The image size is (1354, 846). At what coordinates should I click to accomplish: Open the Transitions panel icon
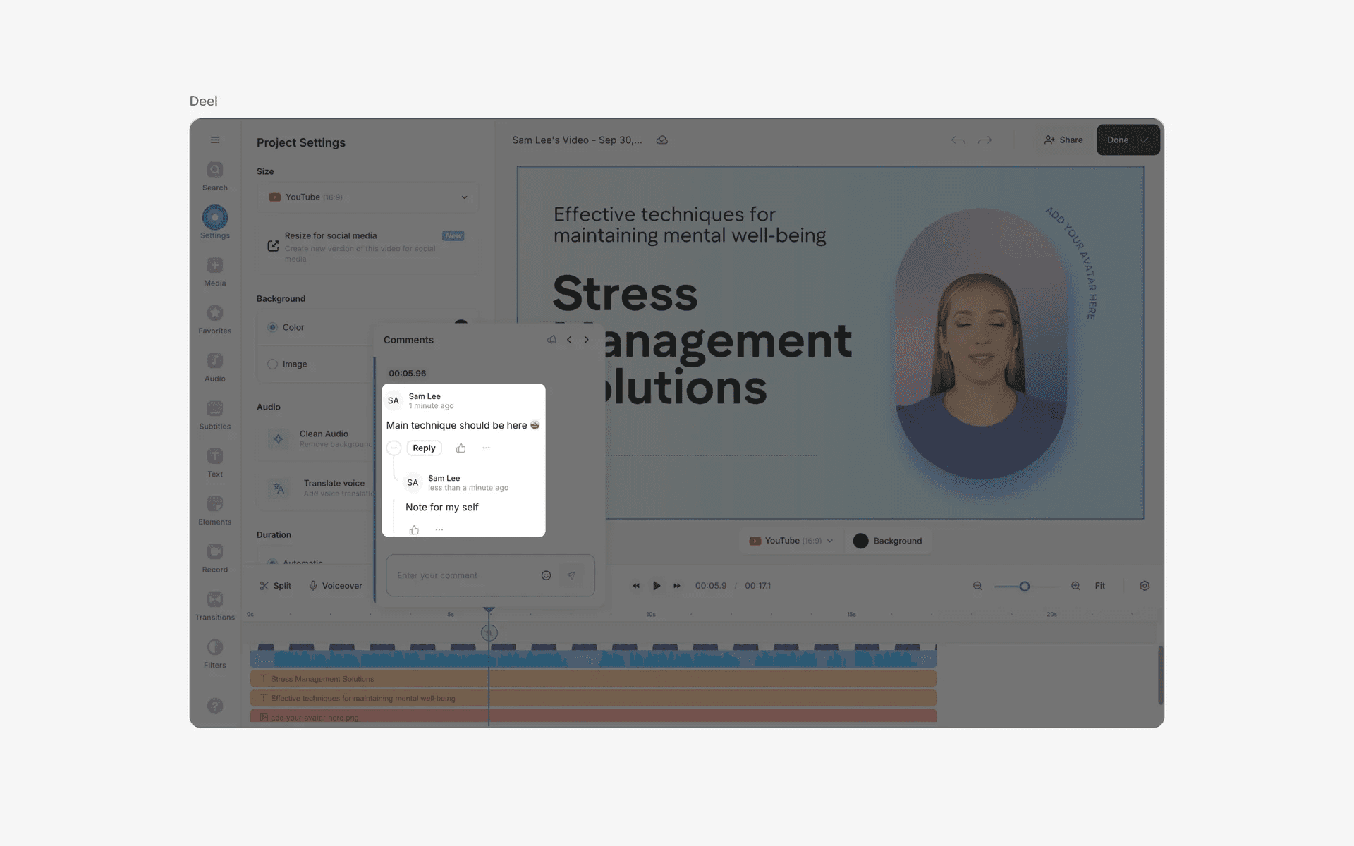pos(215,600)
